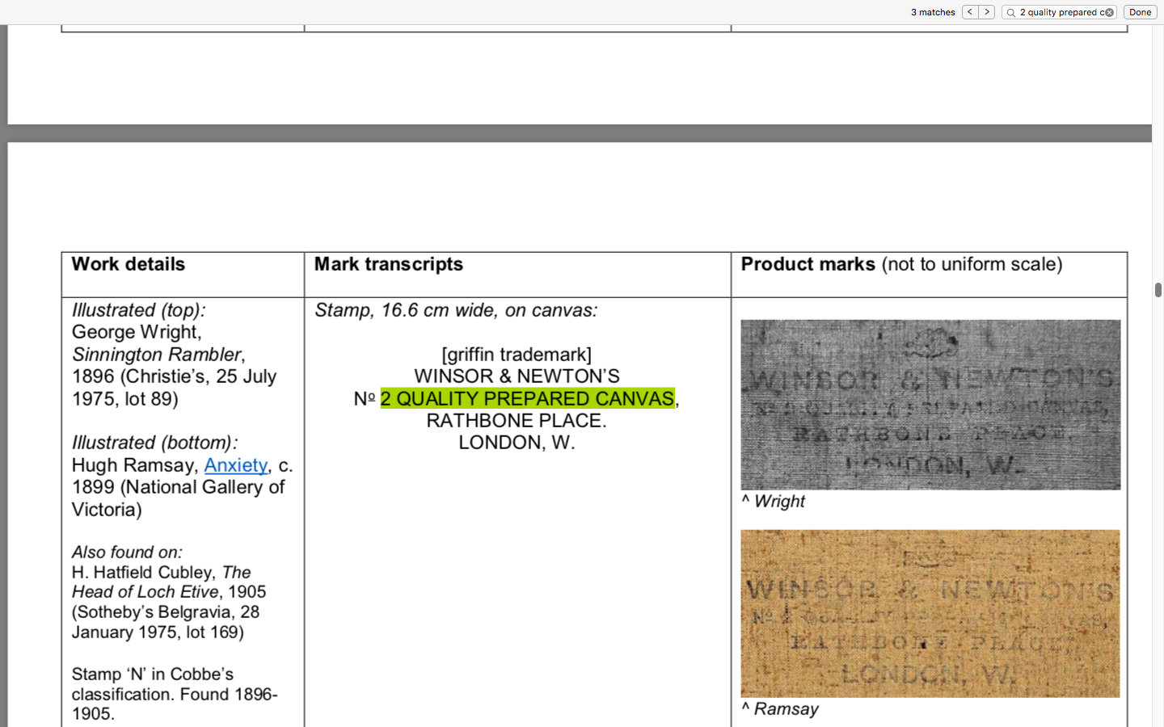The image size is (1164, 727).
Task: Open the Anxiety hyperlink
Action: pos(235,465)
